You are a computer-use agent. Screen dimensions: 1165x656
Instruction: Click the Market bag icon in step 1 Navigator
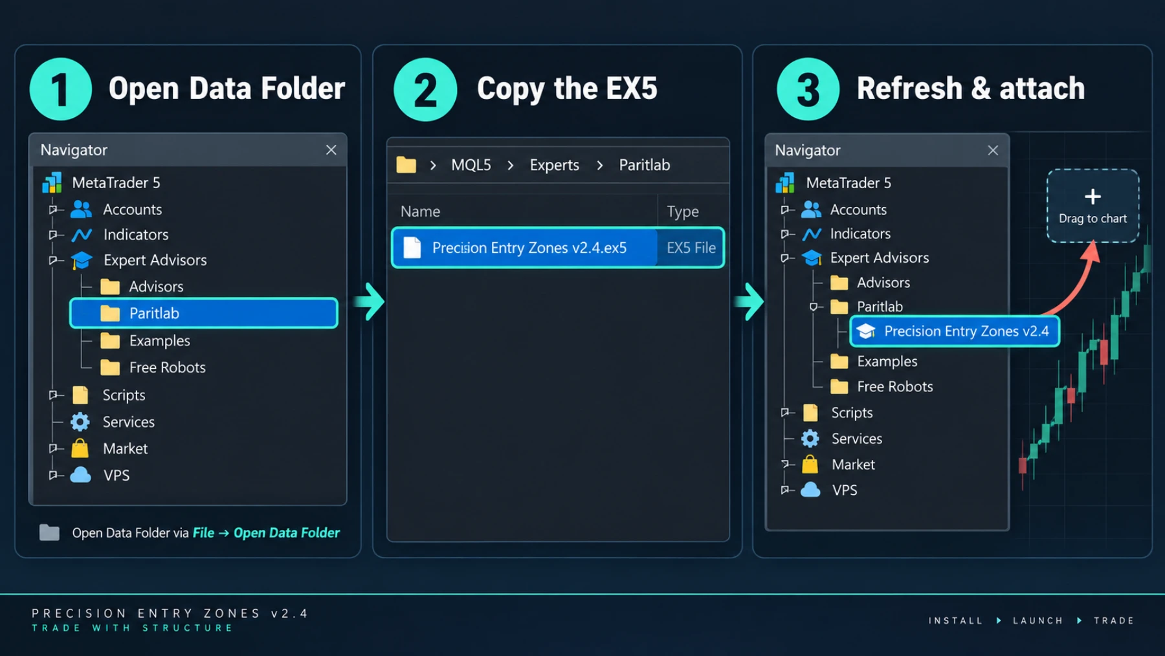pyautogui.click(x=80, y=448)
